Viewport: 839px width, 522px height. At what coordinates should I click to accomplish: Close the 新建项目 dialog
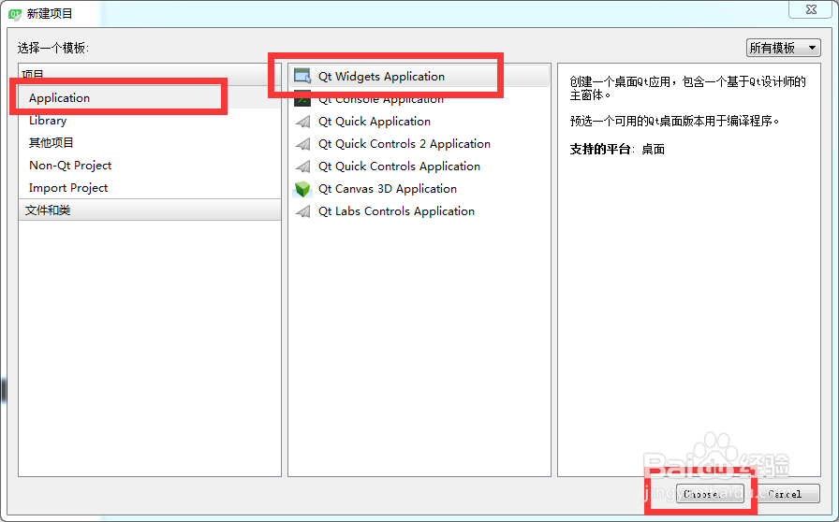(811, 9)
